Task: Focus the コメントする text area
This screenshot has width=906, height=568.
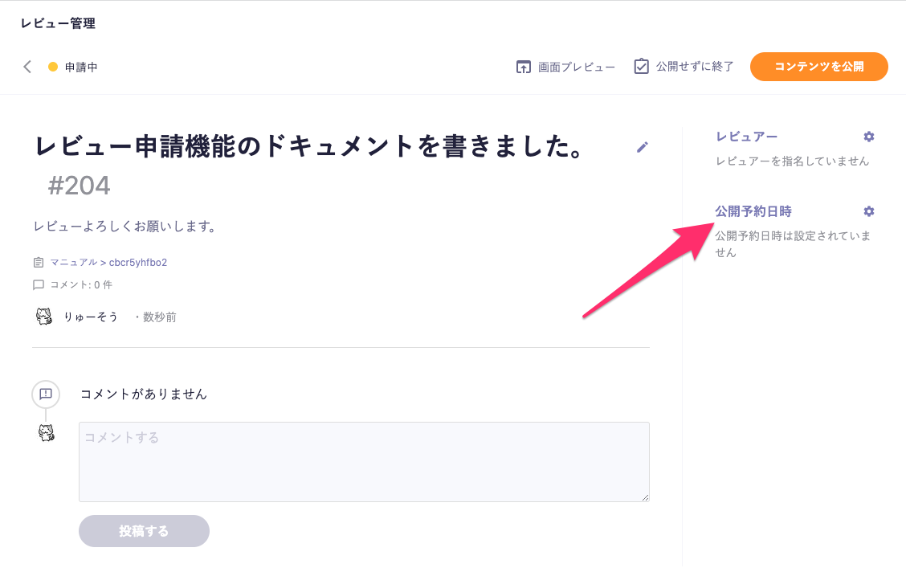Action: coord(364,462)
